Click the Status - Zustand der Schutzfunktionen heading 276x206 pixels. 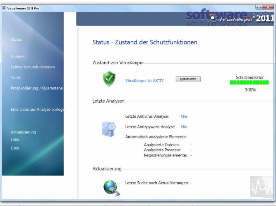point(145,42)
